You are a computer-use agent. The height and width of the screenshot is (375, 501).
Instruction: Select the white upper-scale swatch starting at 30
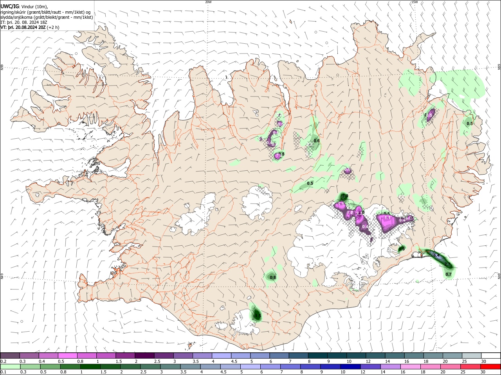(490, 355)
